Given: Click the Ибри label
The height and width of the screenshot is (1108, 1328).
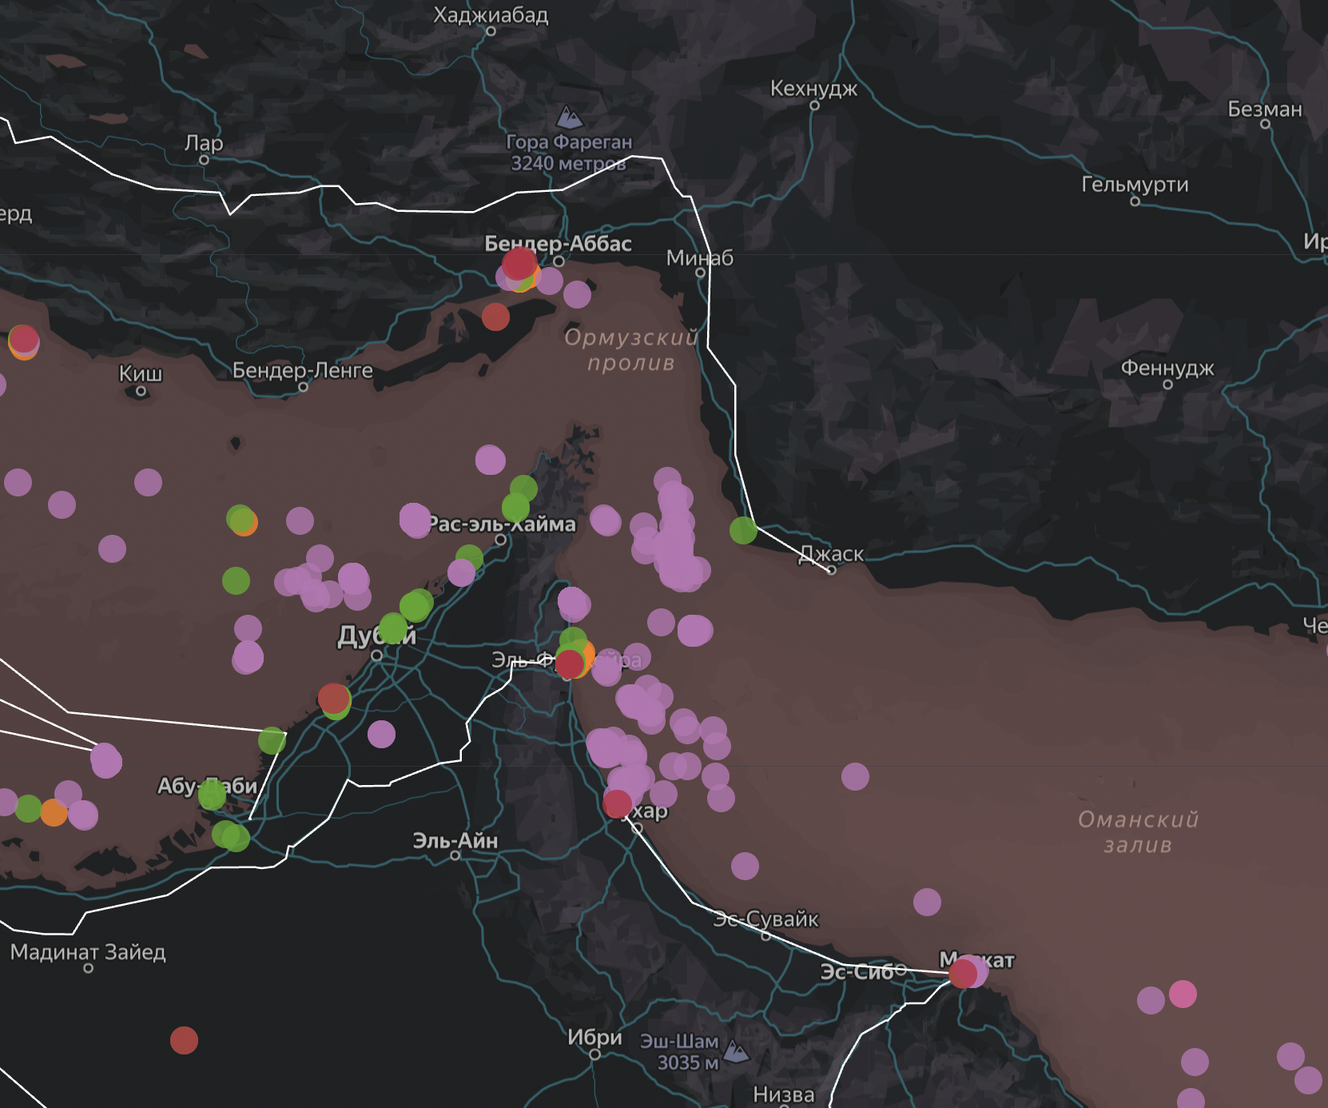Looking at the screenshot, I should [x=594, y=1037].
